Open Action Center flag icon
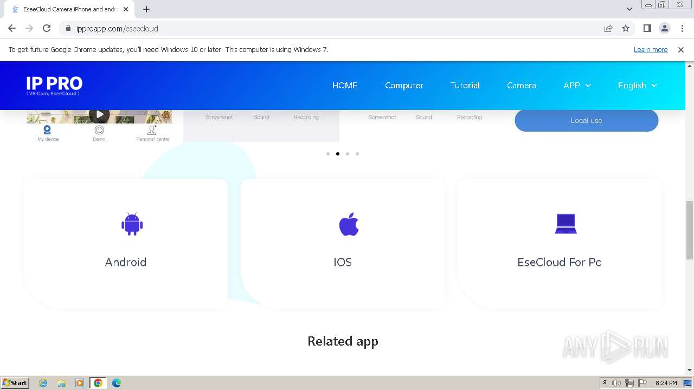The height and width of the screenshot is (390, 694). point(642,383)
